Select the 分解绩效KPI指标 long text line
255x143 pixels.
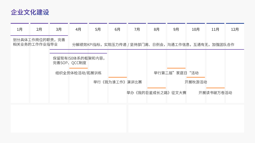(x=153, y=45)
